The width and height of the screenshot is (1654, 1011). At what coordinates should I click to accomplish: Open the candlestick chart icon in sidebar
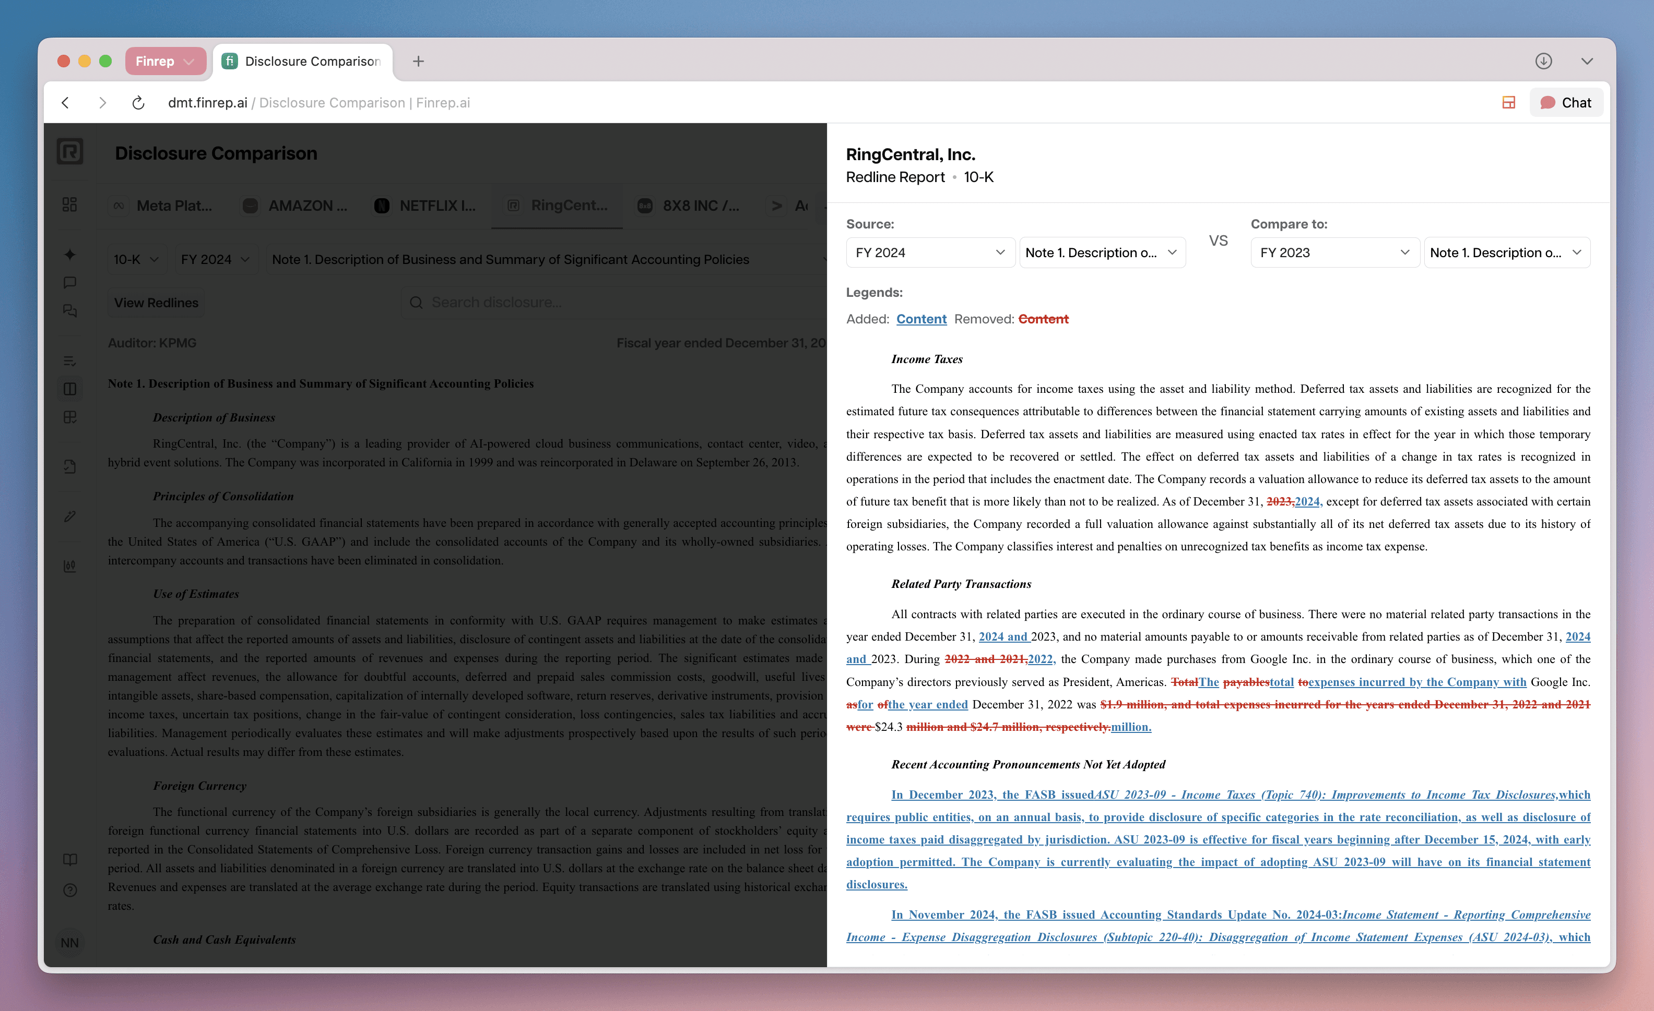pyautogui.click(x=70, y=565)
